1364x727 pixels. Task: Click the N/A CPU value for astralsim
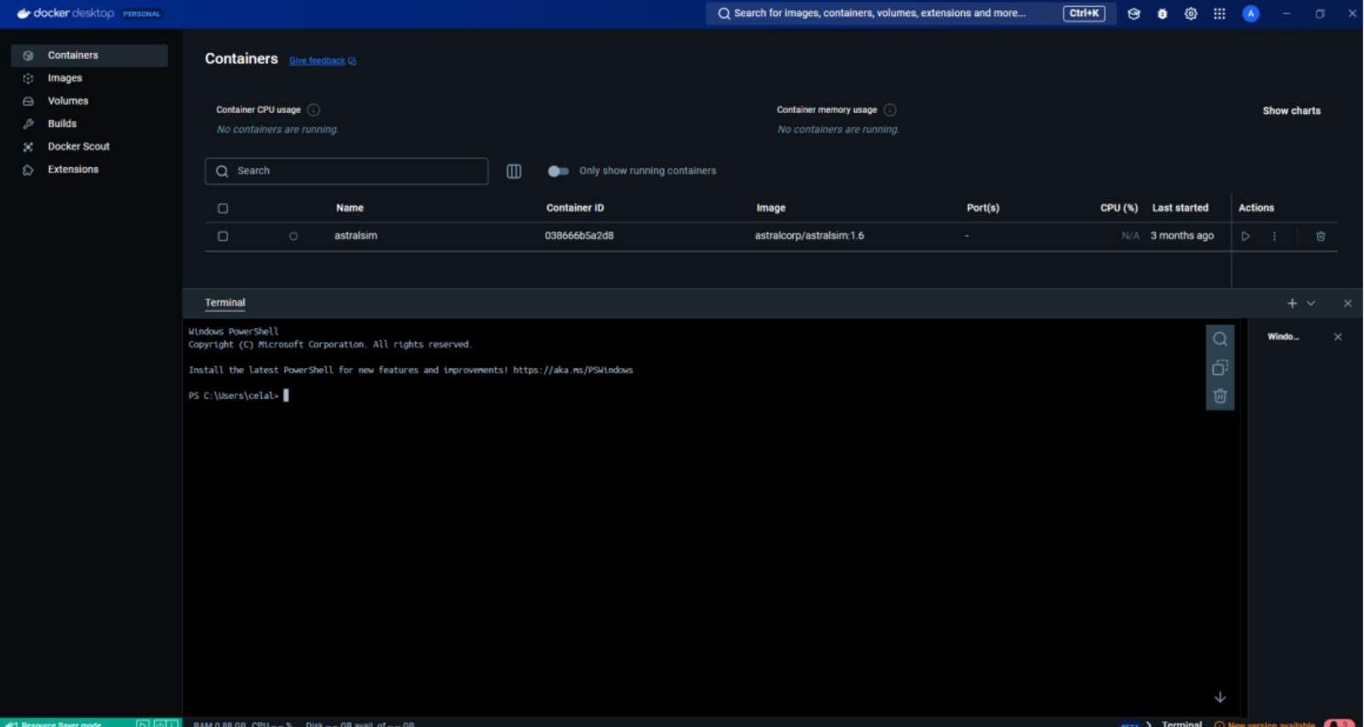(1130, 236)
